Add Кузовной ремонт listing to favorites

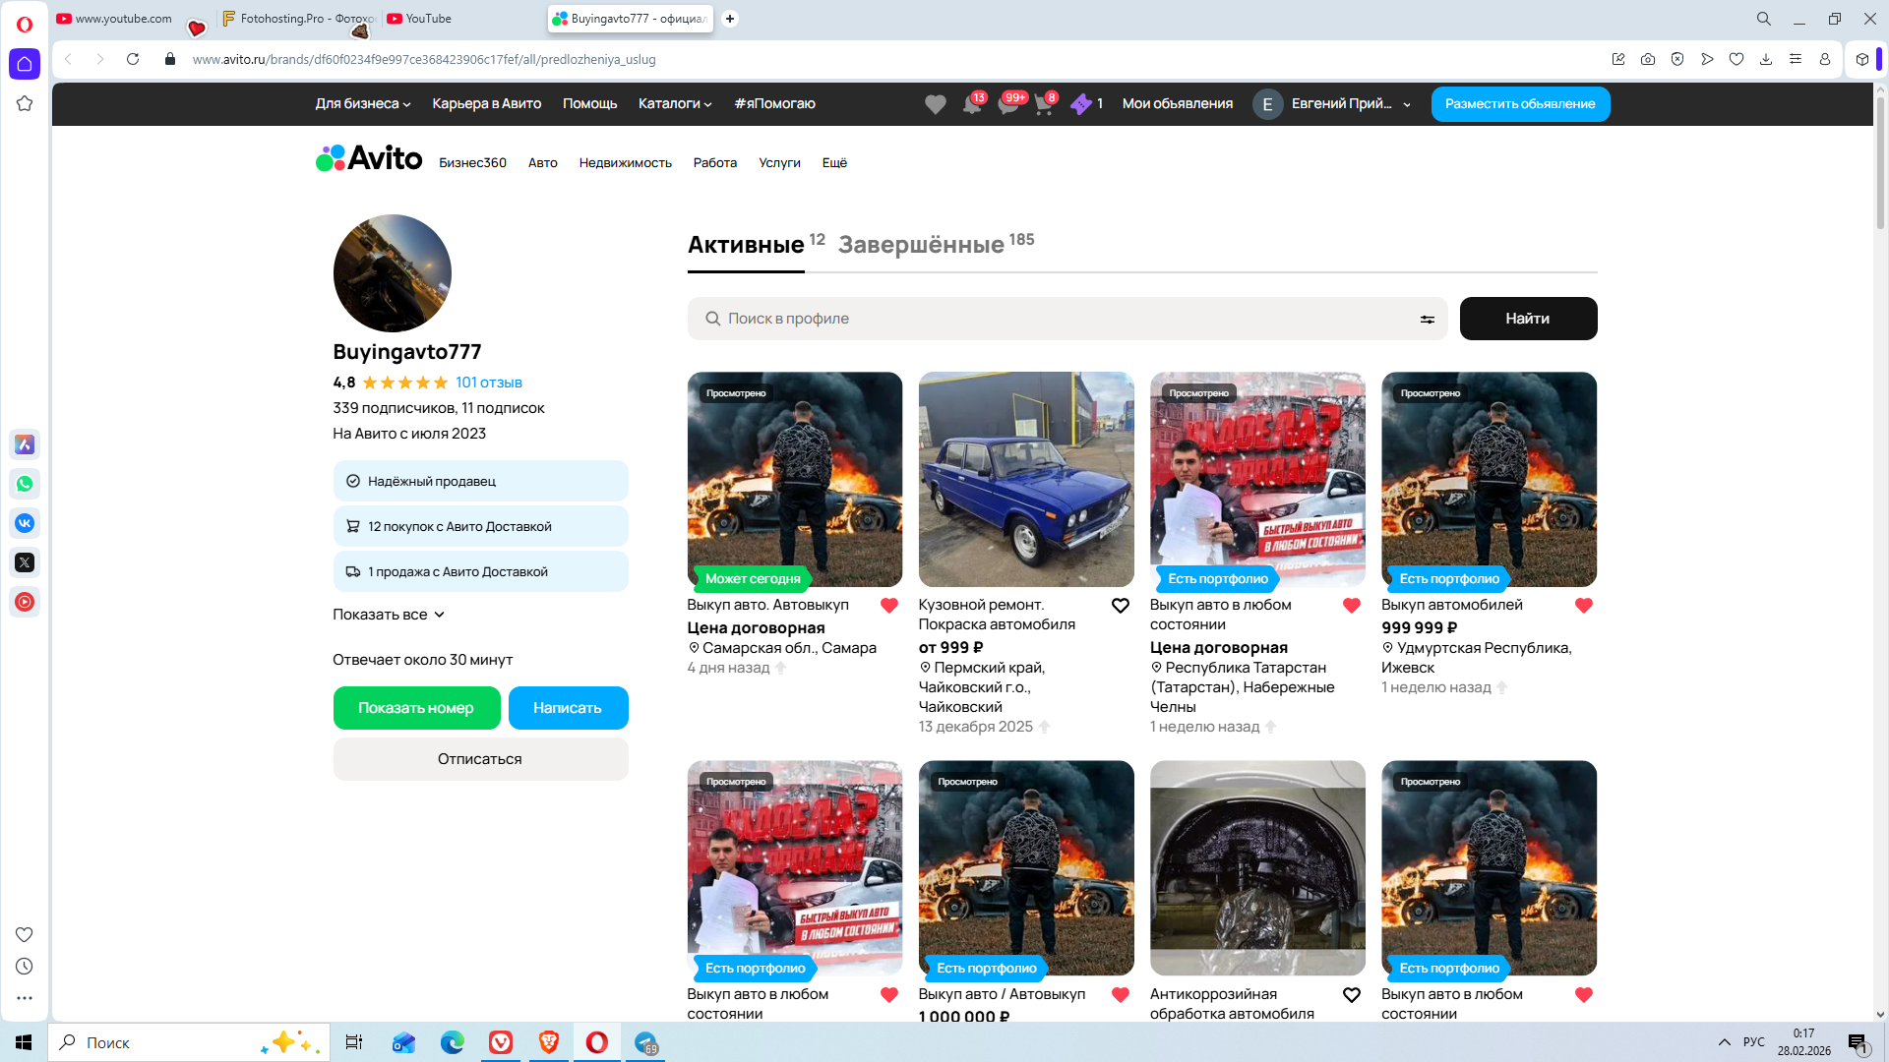coord(1120,606)
